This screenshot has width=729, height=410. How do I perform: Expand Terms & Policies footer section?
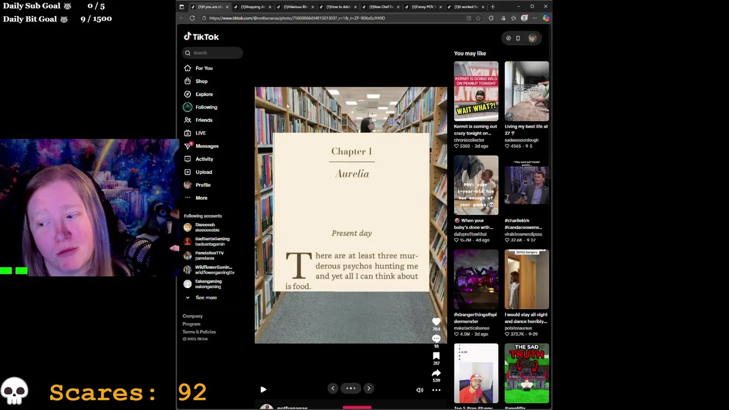click(199, 332)
